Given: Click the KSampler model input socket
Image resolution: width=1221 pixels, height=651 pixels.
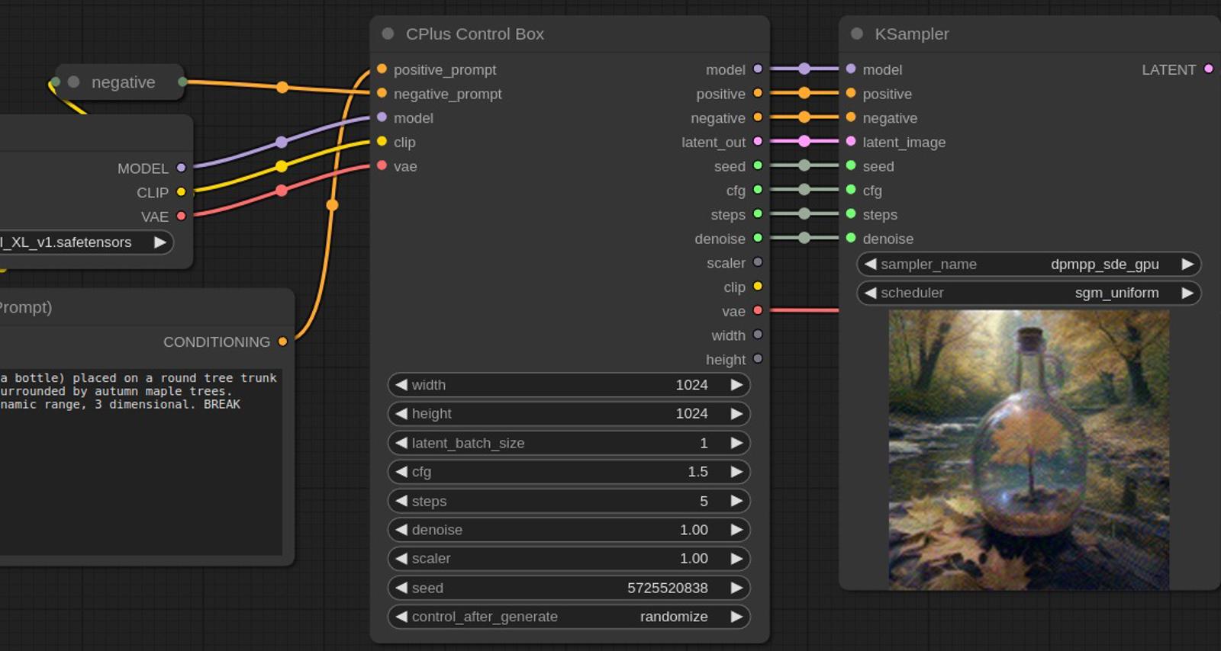Looking at the screenshot, I should (x=851, y=69).
